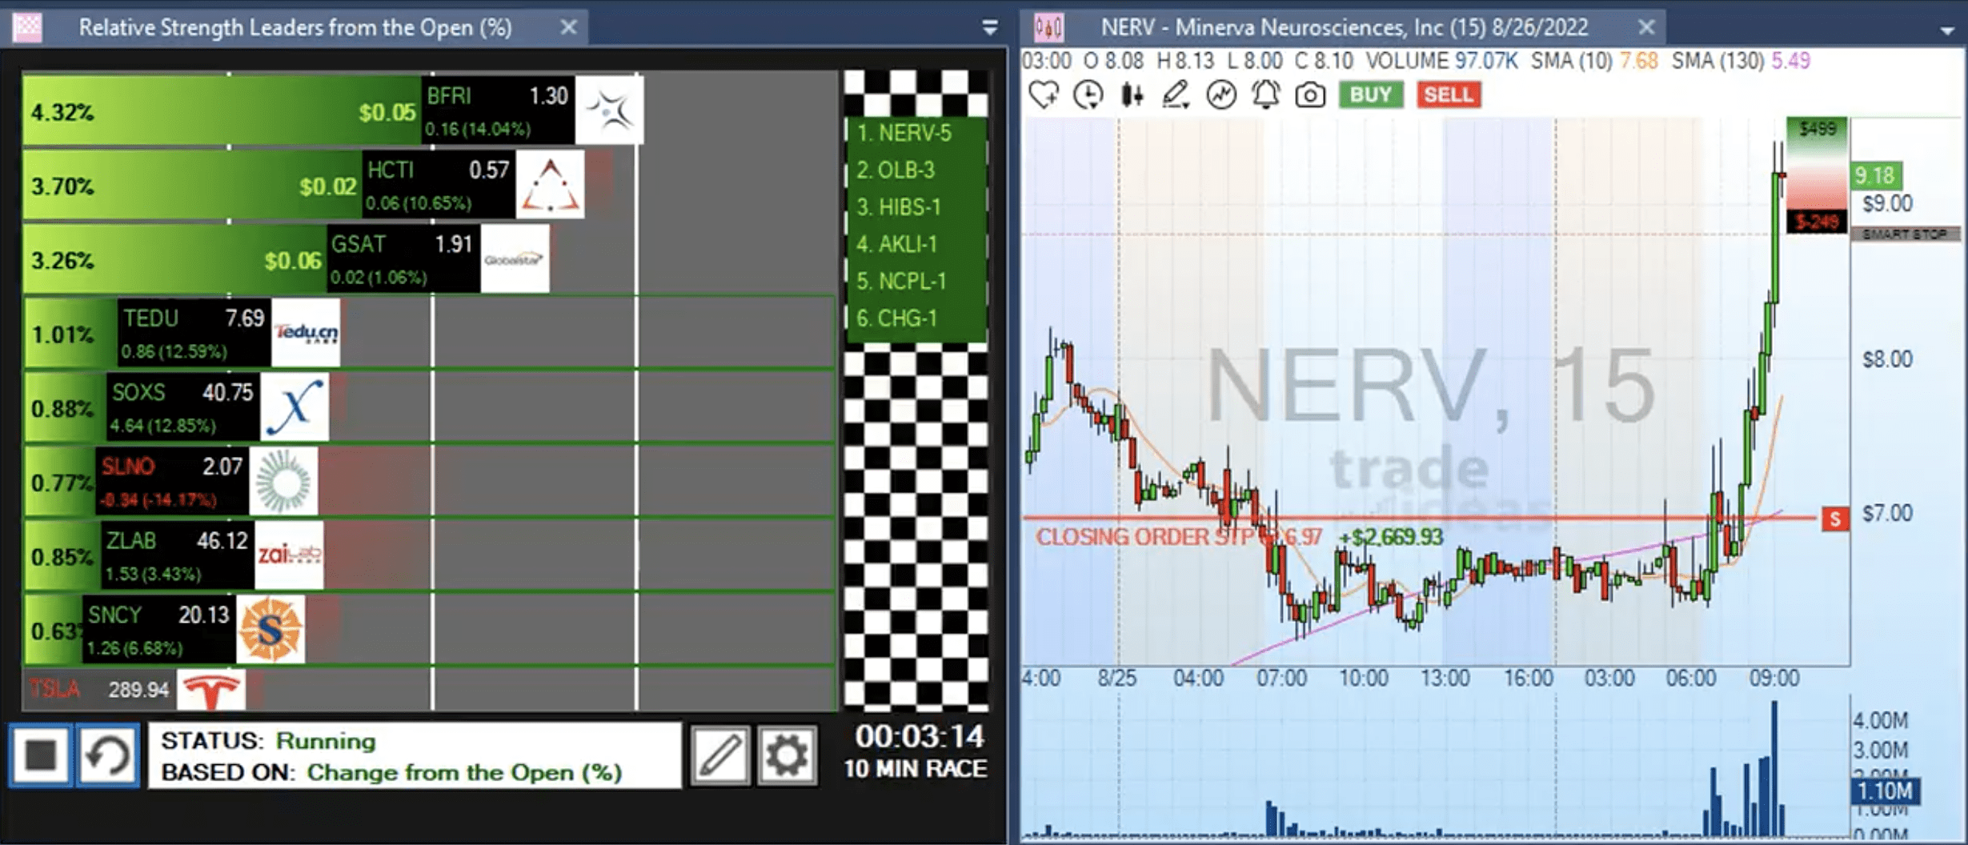Click the +$2,669.93 profit label on chart
Viewport: 1968px width, 845px height.
1391,537
